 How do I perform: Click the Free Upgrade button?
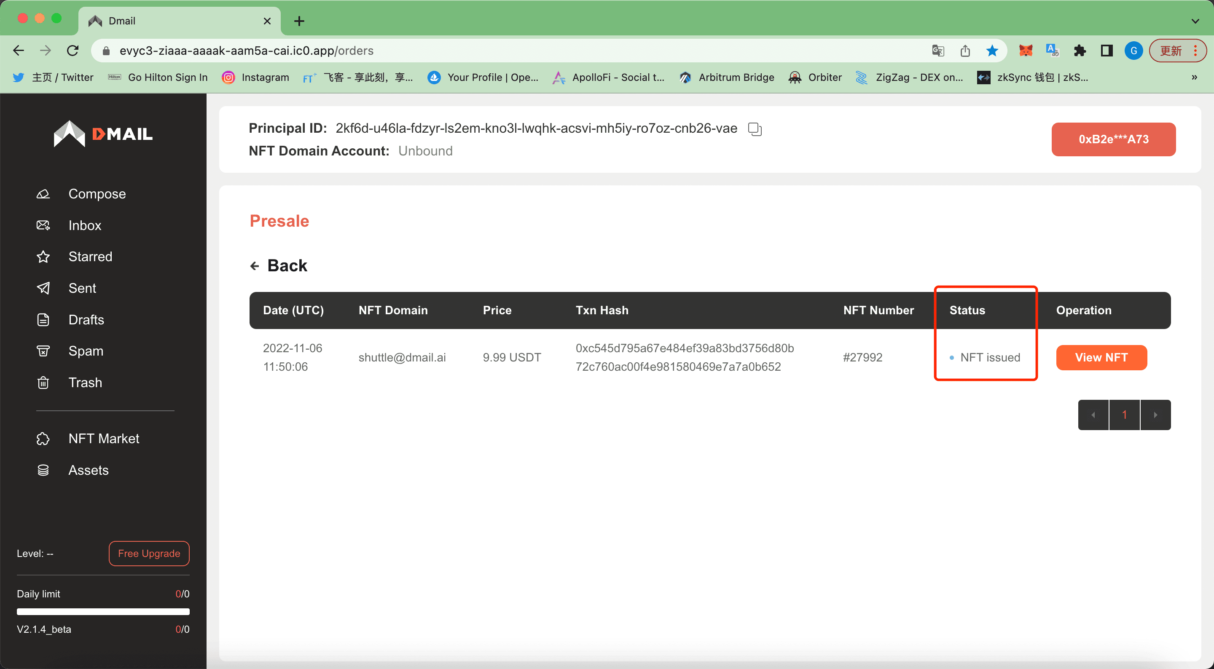[x=148, y=554]
